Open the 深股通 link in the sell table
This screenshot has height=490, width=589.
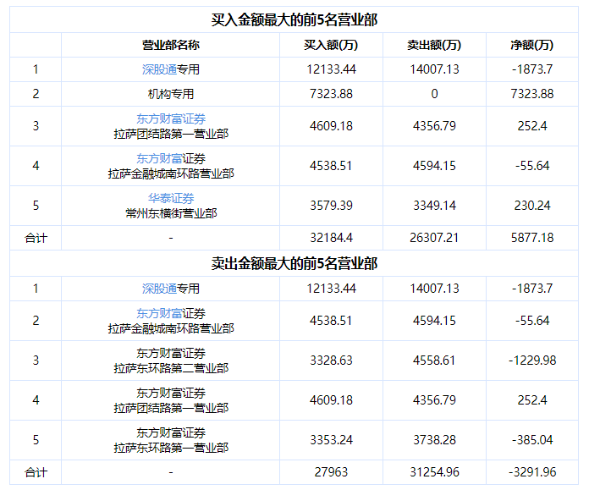(x=159, y=289)
